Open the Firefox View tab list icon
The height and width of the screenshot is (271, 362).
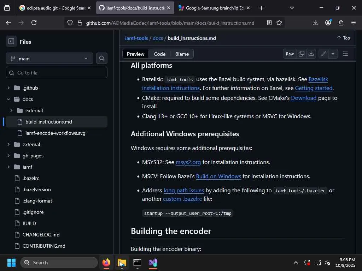pyautogui.click(x=7, y=8)
